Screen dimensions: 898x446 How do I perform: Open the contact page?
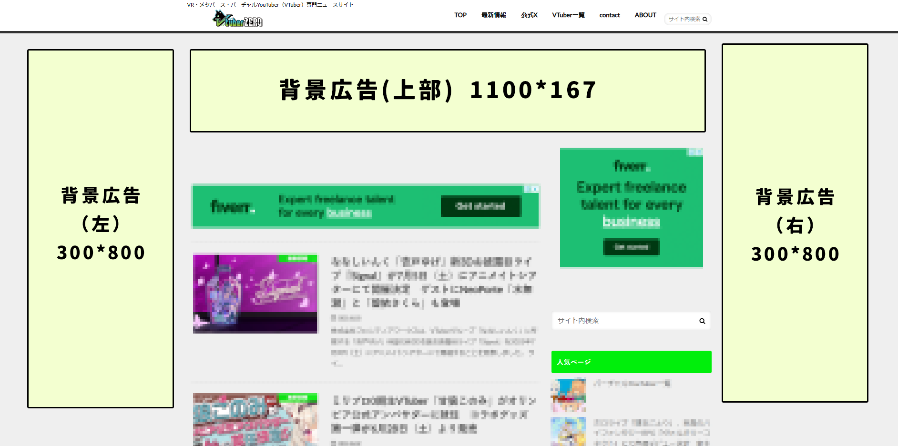click(x=609, y=15)
